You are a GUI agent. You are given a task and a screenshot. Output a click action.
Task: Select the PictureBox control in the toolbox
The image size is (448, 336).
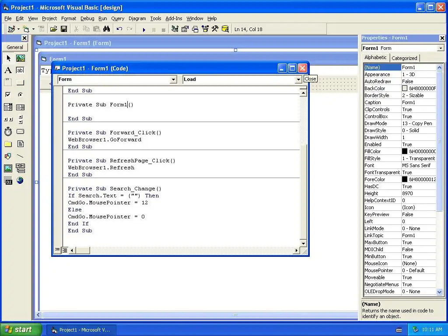[x=20, y=58]
